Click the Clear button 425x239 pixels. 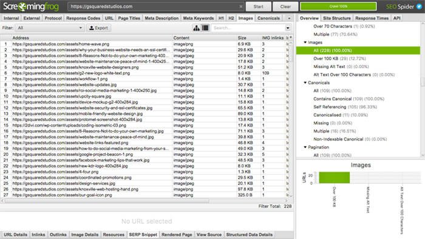pos(285,7)
